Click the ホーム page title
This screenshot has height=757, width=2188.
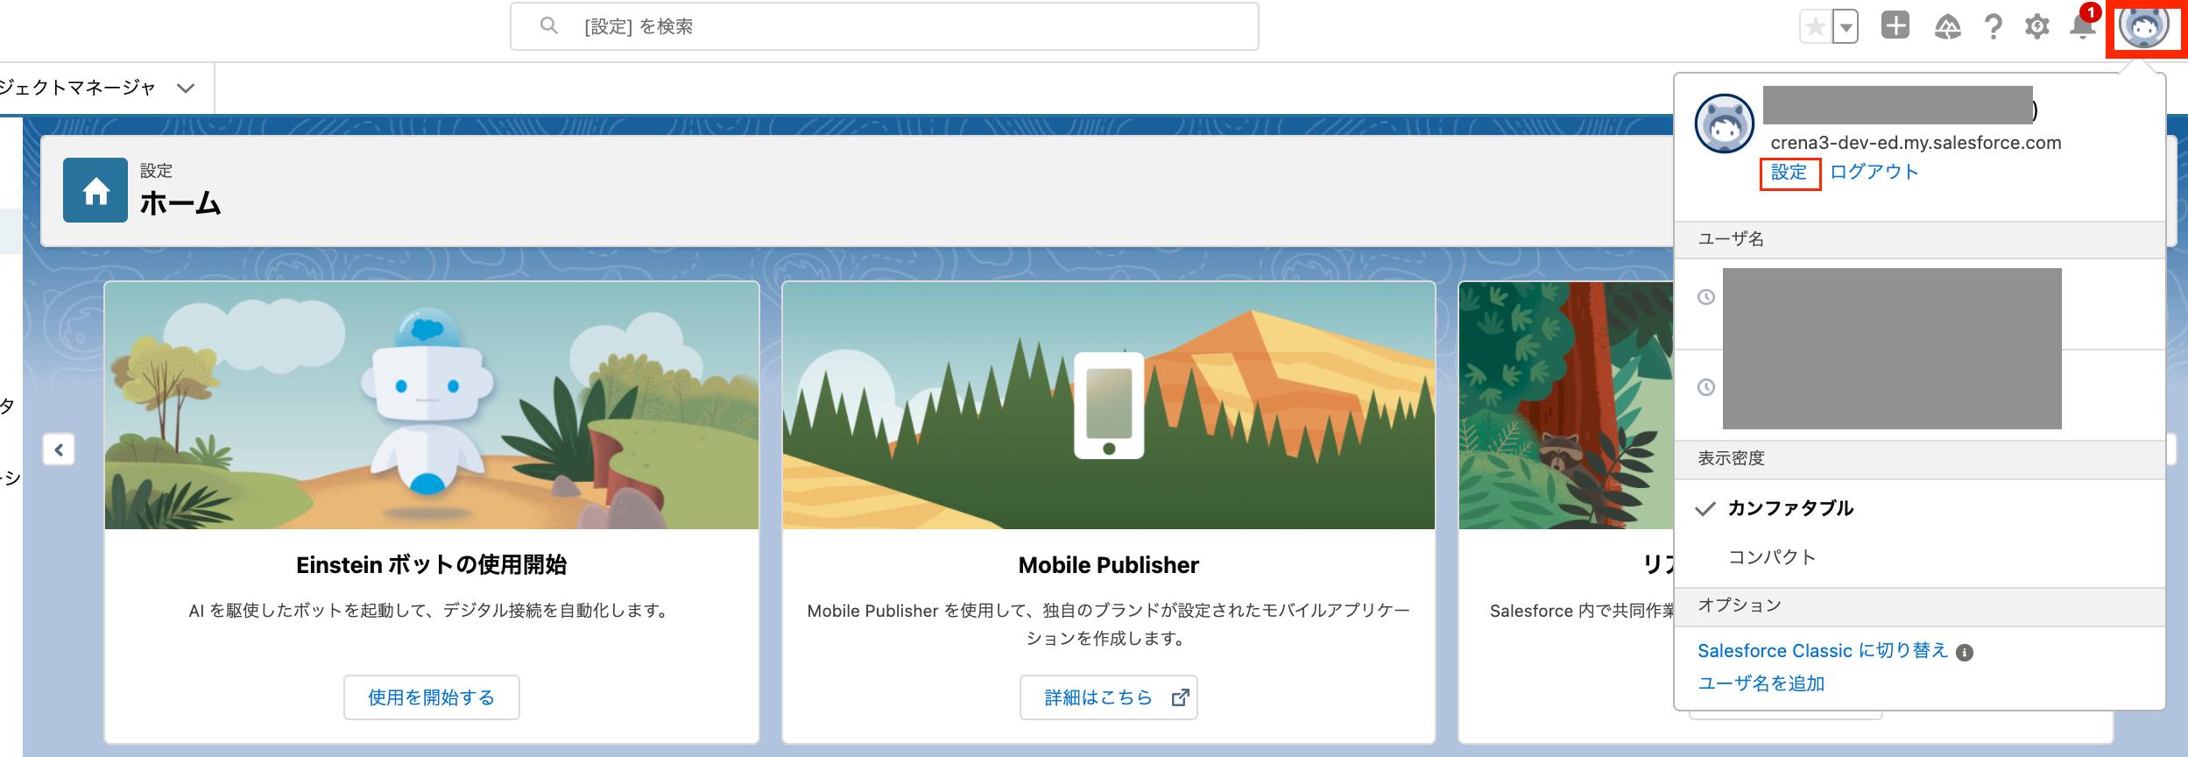180,203
